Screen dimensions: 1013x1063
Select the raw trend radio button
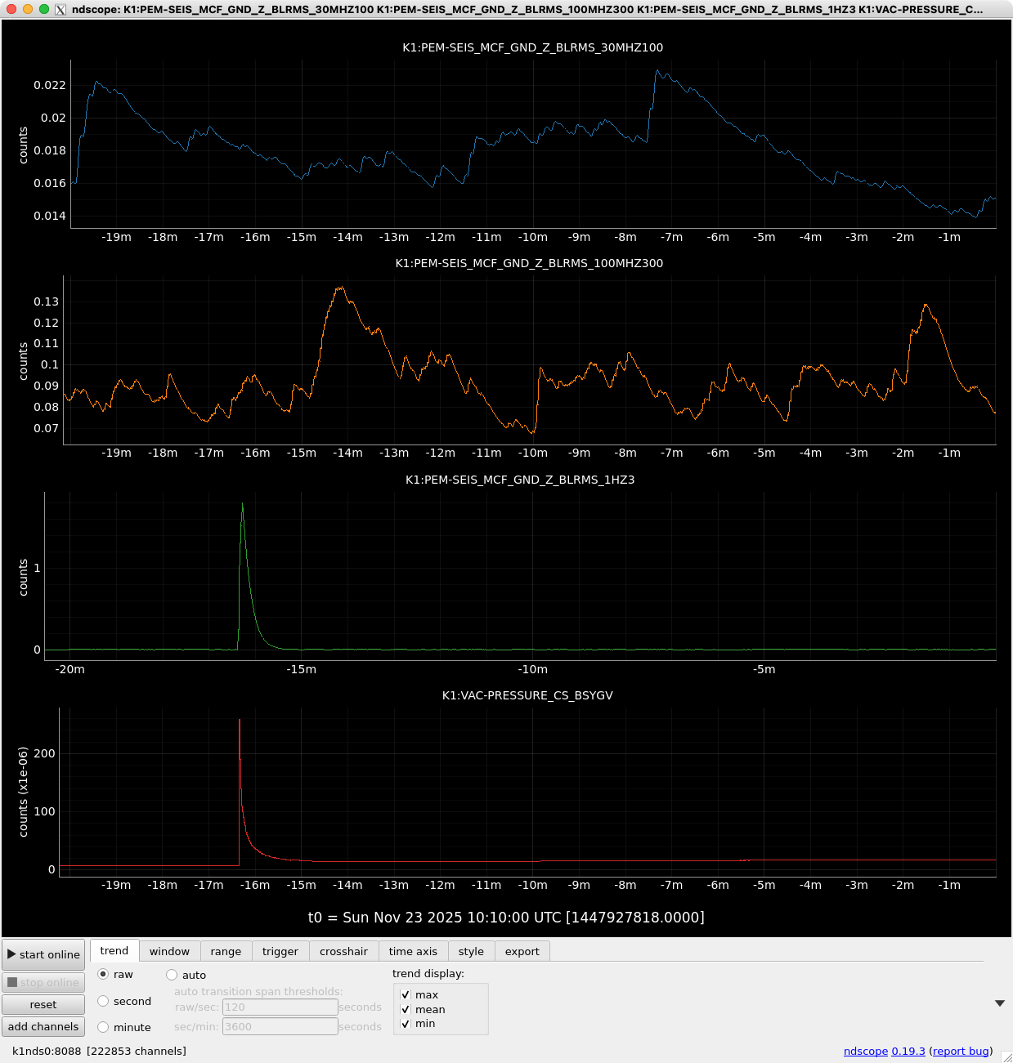pos(103,975)
